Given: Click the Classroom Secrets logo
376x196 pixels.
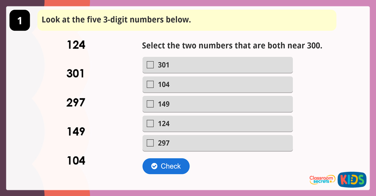Looking at the screenshot, I should [322, 179].
